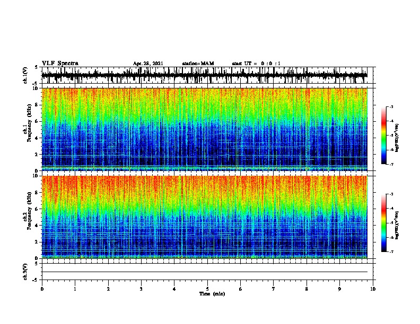Click the "ch.1(V)" axis label
The width and height of the screenshot is (420, 324).
[25, 75]
